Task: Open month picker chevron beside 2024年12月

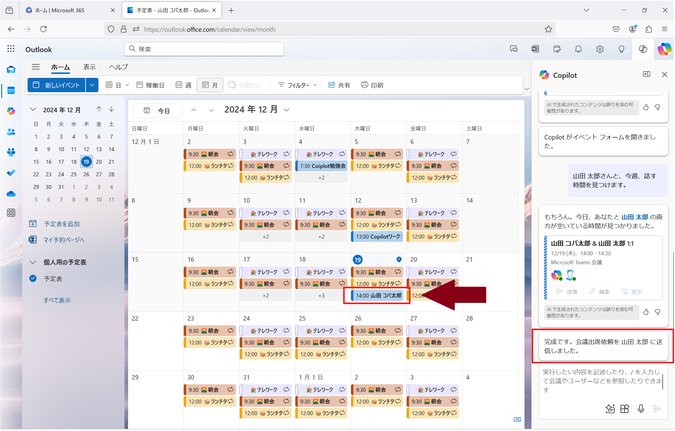Action: [287, 110]
